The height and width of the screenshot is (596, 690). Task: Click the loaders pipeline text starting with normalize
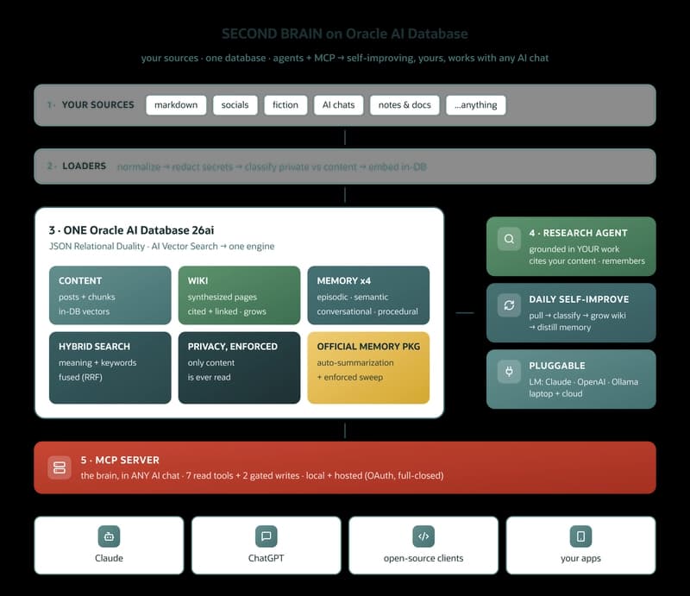272,166
